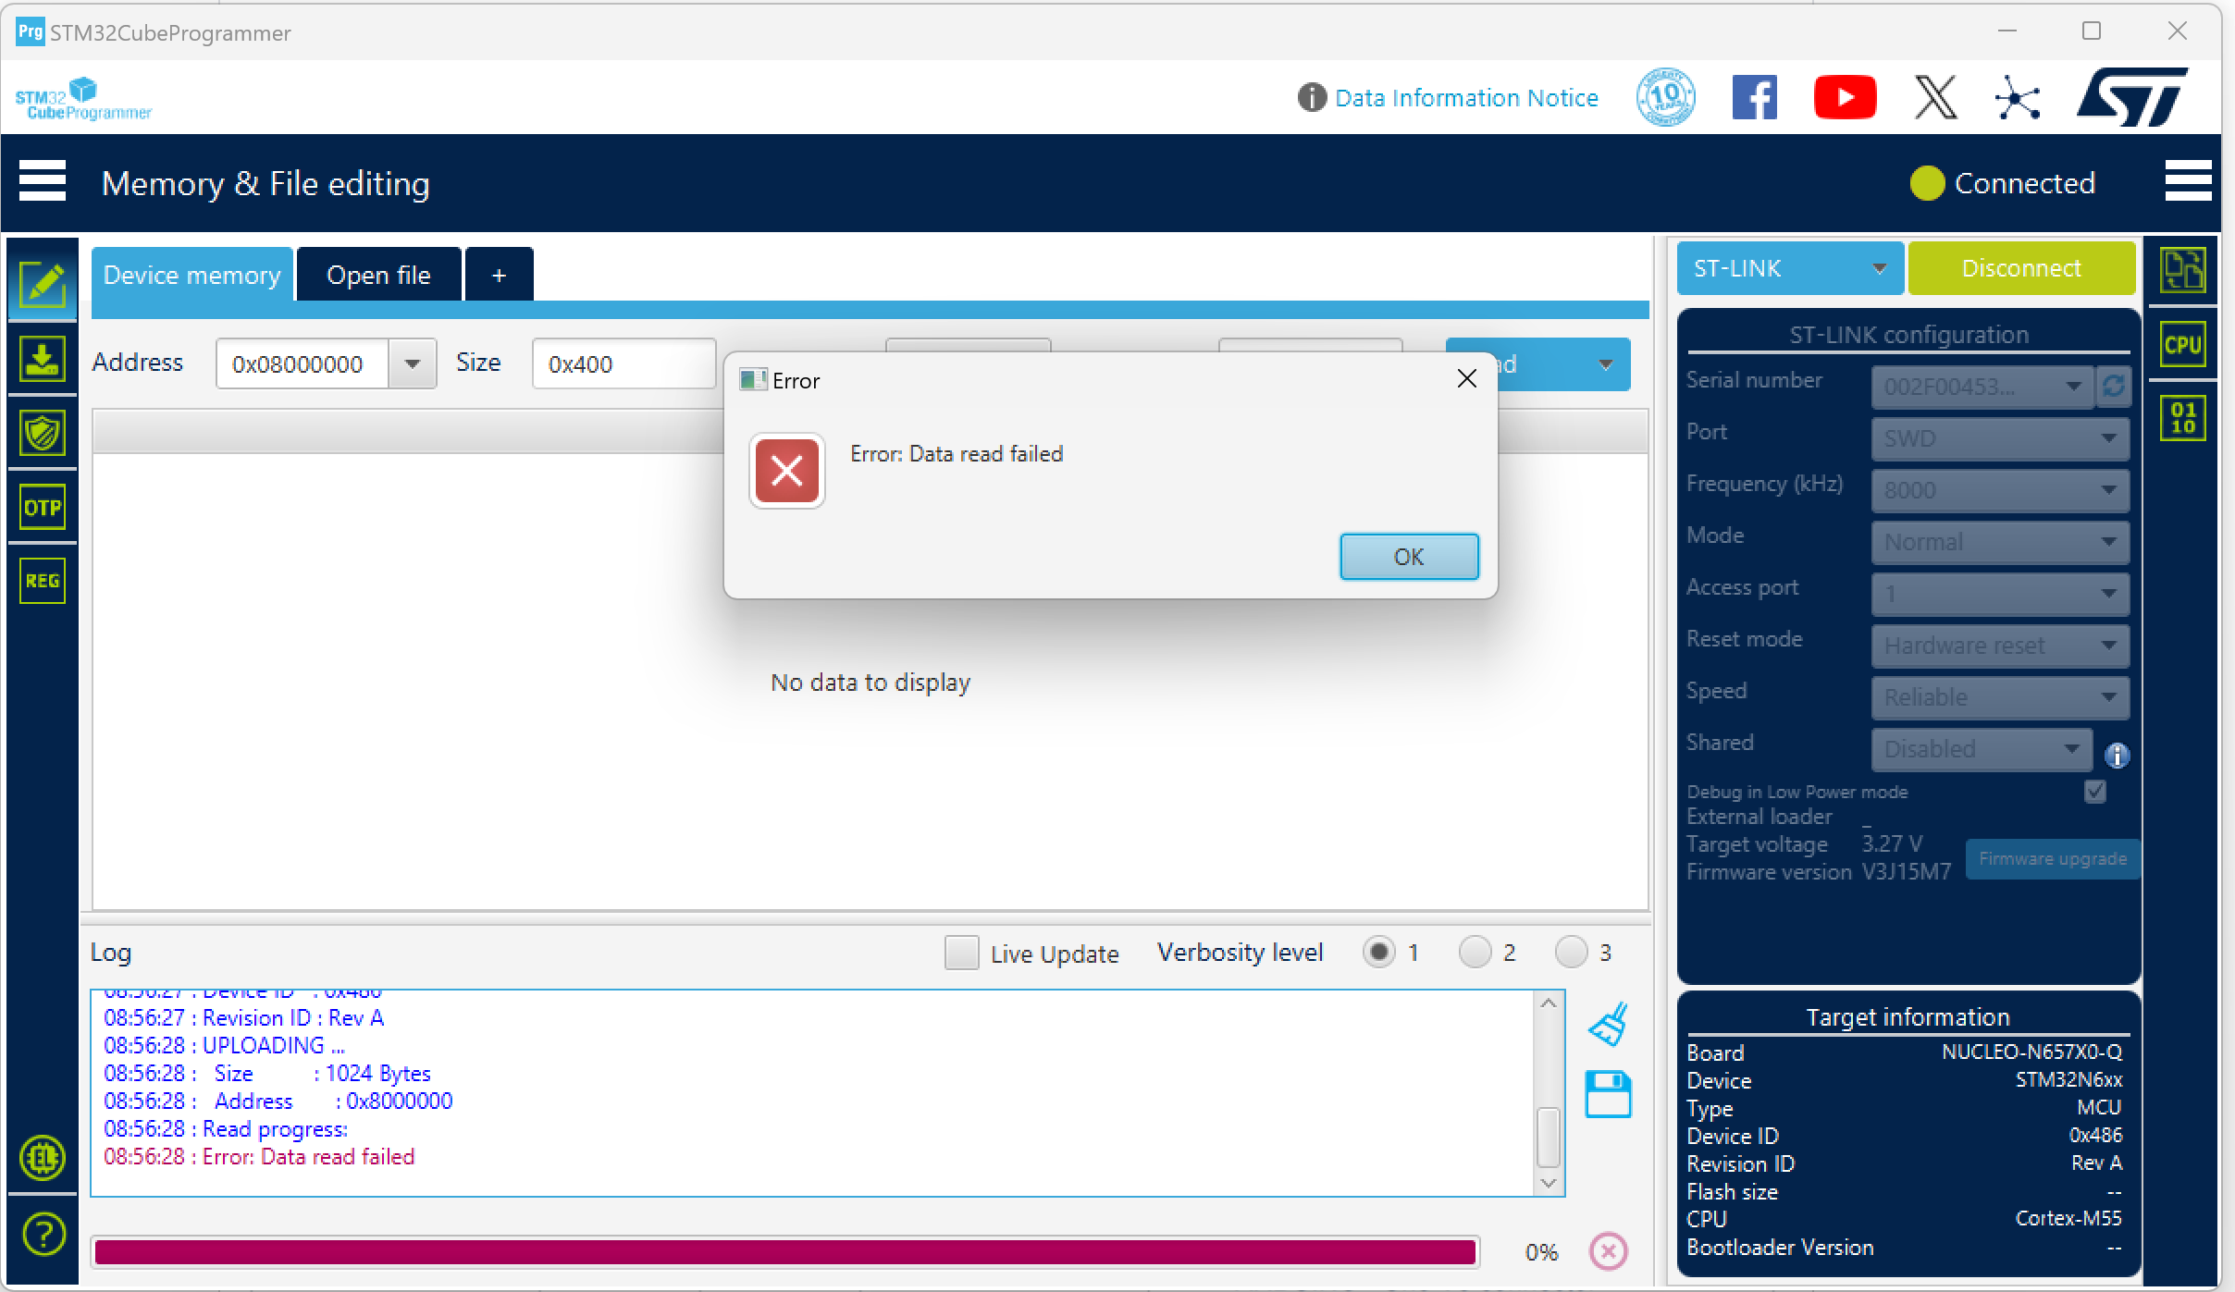Open the Mode Normal dropdown
This screenshot has width=2235, height=1292.
(x=2000, y=542)
